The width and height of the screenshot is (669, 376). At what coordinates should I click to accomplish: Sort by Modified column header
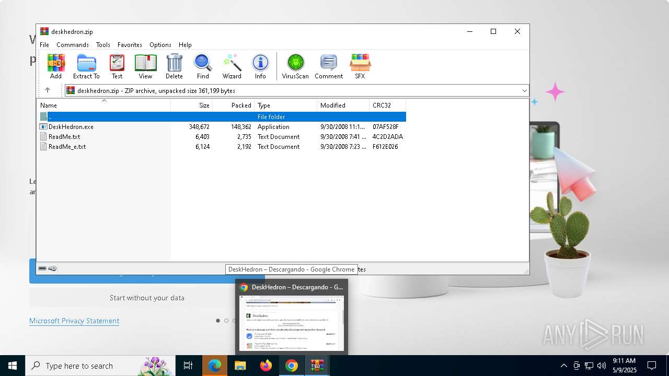[343, 105]
